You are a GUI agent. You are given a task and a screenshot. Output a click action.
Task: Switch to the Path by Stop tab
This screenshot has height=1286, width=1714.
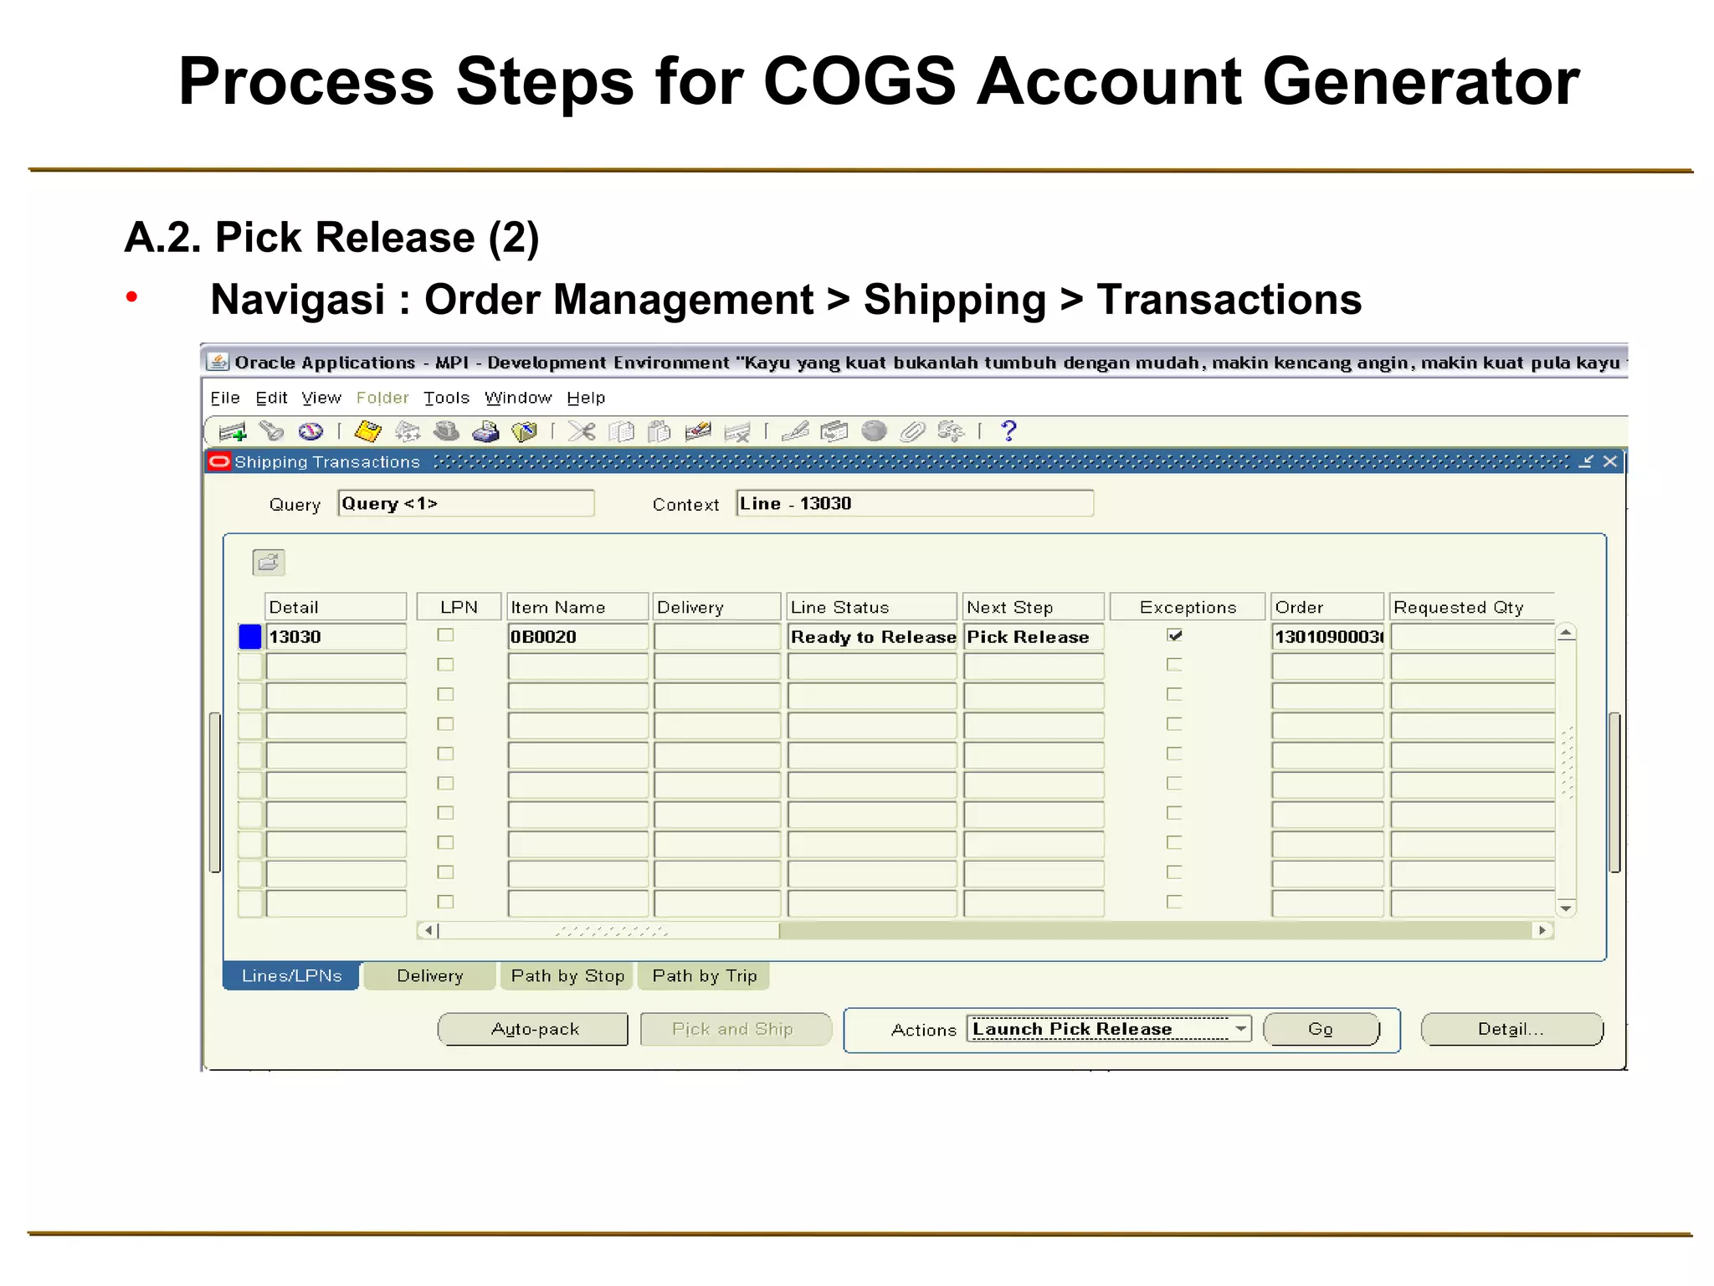click(x=567, y=976)
